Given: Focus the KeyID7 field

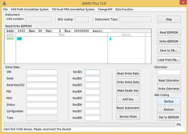Looking at the screenshot, I should 92,112.
